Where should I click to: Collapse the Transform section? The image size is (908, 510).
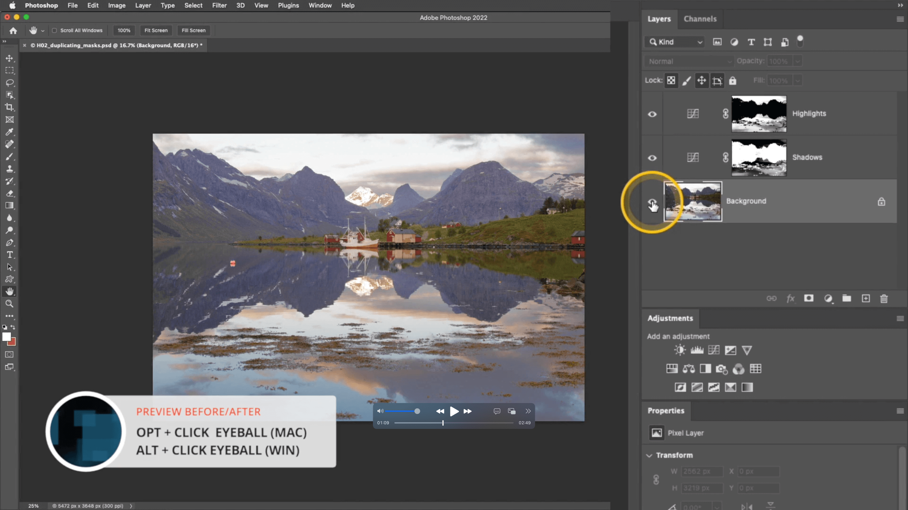tap(649, 455)
